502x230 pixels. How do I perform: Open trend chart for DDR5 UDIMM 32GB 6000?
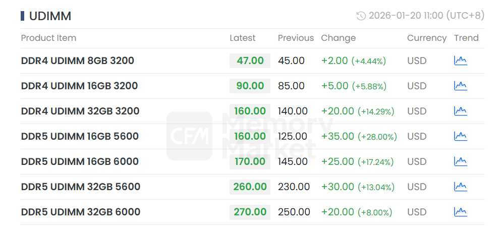point(460,212)
